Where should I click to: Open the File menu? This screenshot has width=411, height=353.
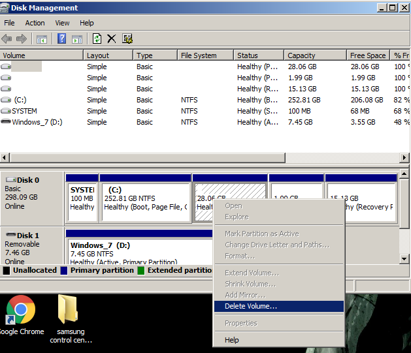[x=9, y=23]
